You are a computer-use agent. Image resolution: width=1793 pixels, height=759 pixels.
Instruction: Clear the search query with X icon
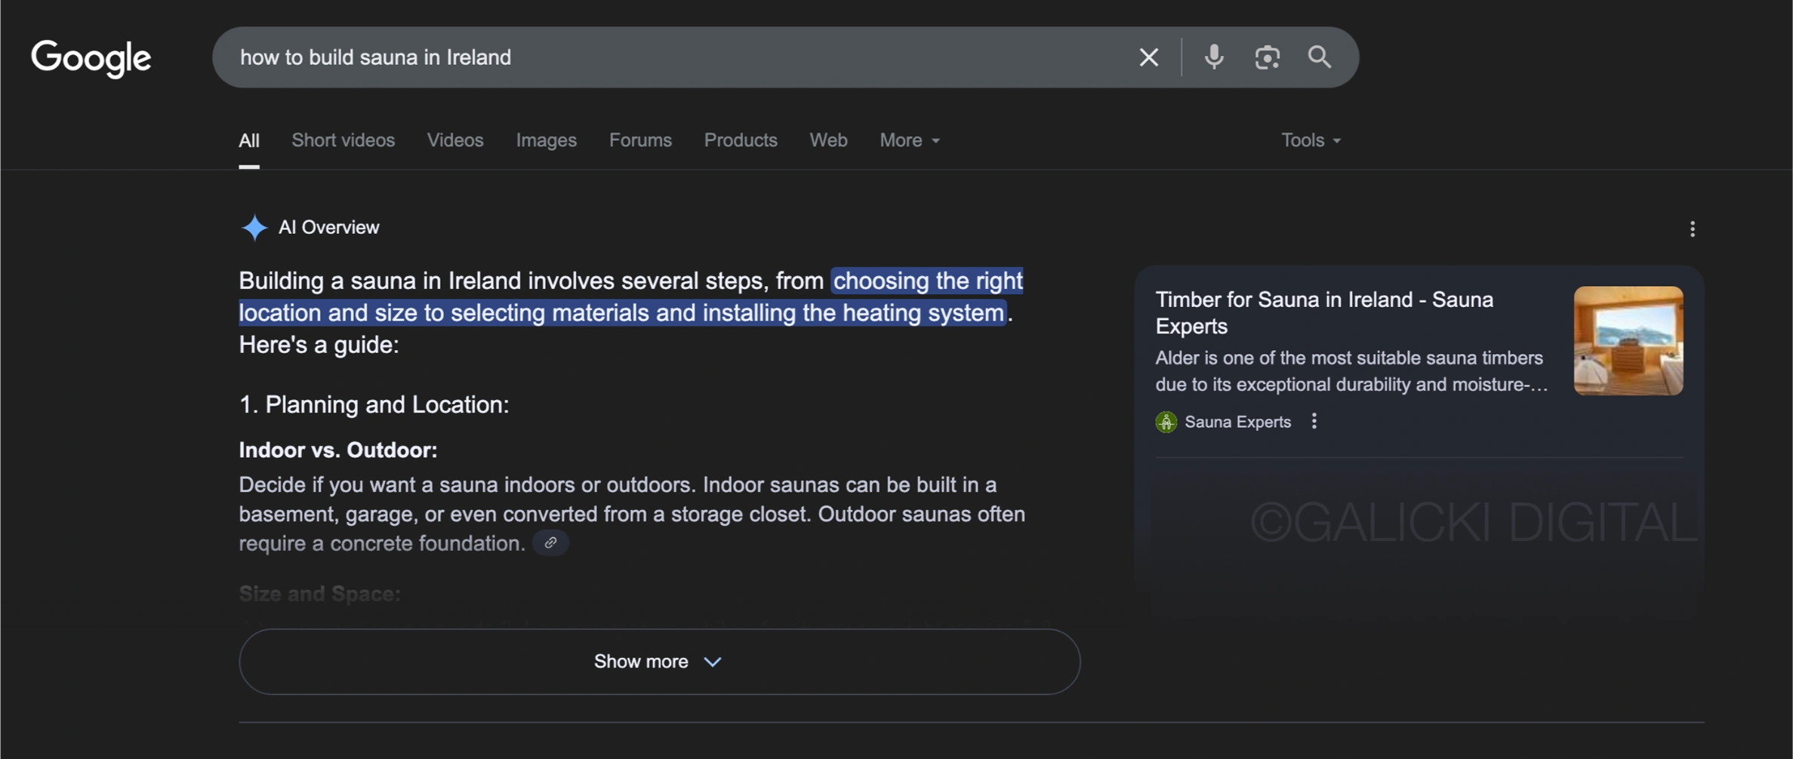coord(1148,57)
